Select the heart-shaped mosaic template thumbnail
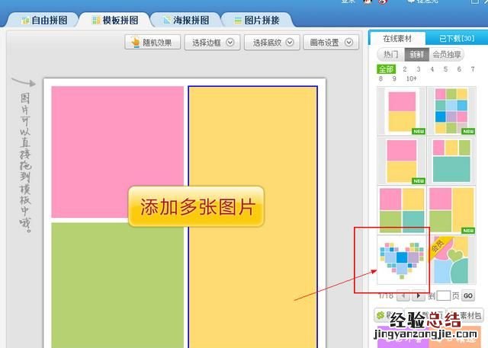This screenshot has width=488, height=348. [402, 258]
